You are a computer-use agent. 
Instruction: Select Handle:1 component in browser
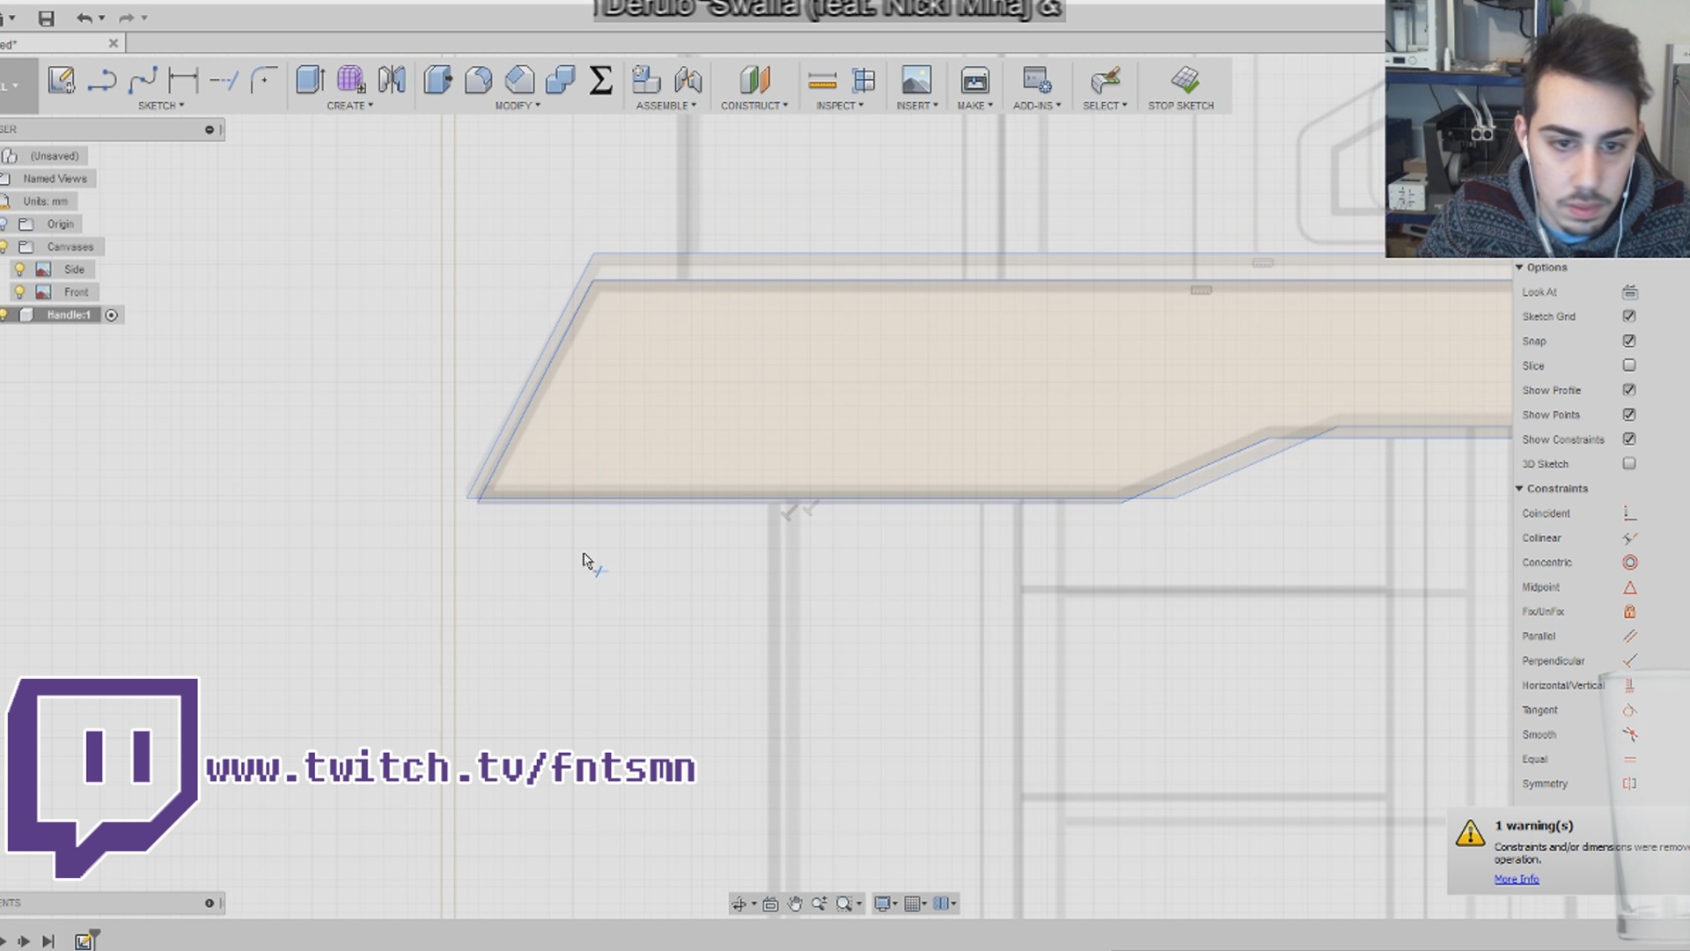tap(69, 315)
